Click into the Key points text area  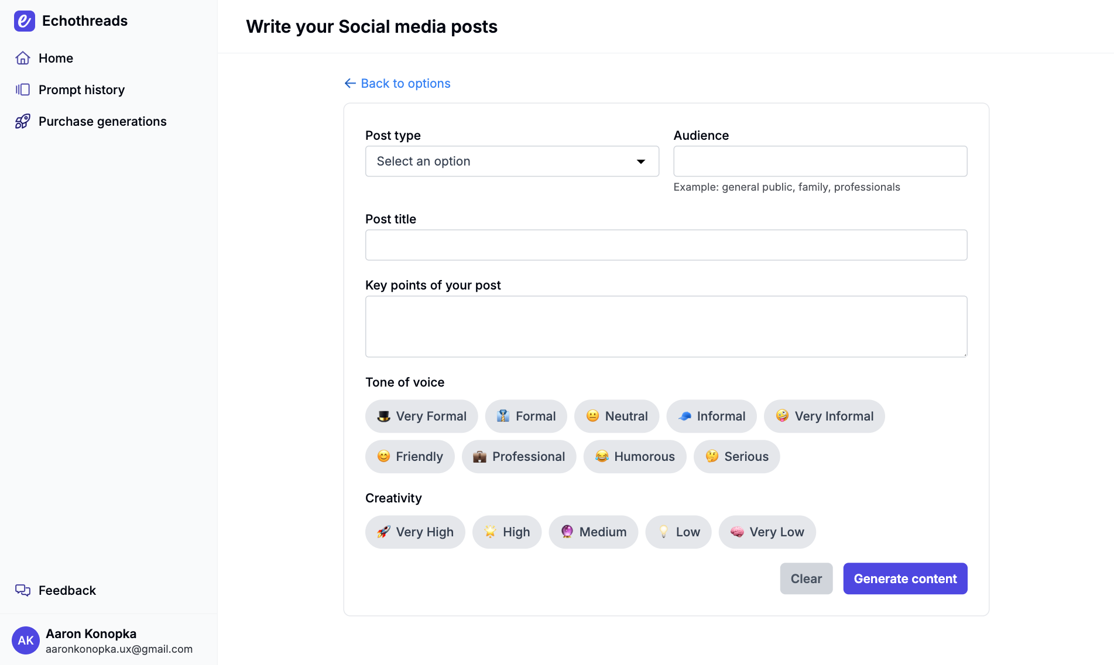point(666,326)
